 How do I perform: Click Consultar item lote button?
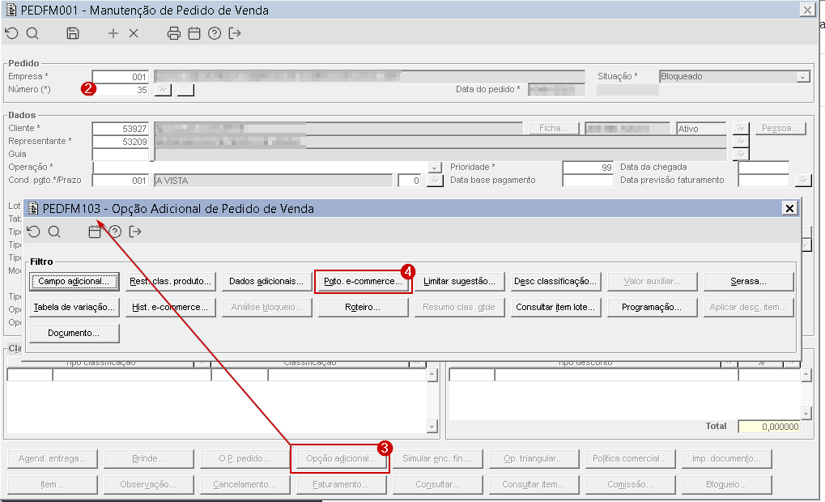tap(555, 308)
